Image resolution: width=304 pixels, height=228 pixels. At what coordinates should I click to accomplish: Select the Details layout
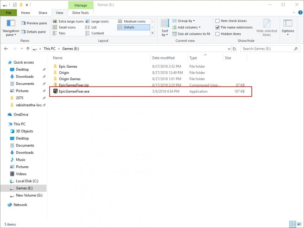[133, 27]
